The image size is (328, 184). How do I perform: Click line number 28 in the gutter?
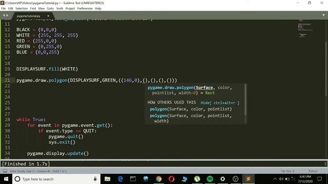tap(7, 120)
